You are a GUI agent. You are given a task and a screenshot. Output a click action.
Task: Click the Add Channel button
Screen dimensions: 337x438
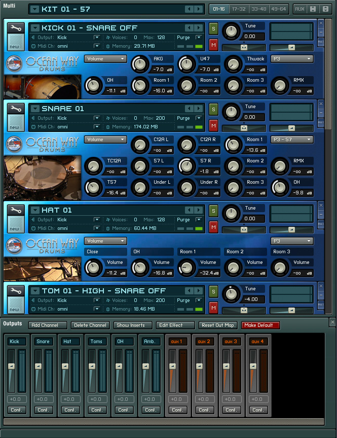[48, 325]
